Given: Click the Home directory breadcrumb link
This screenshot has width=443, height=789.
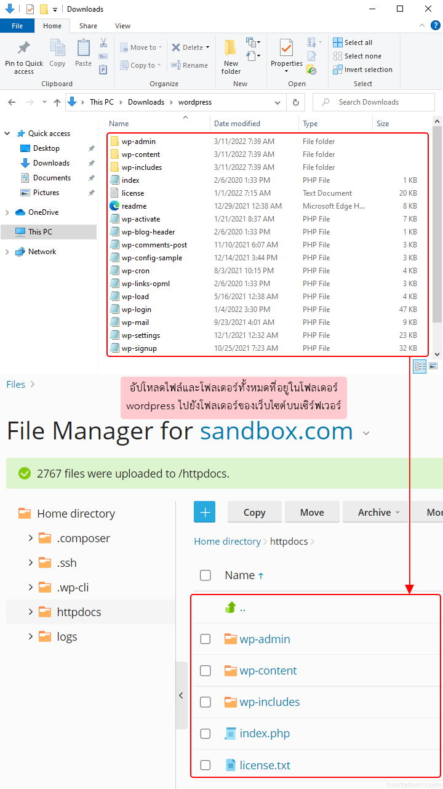Looking at the screenshot, I should click(x=227, y=542).
